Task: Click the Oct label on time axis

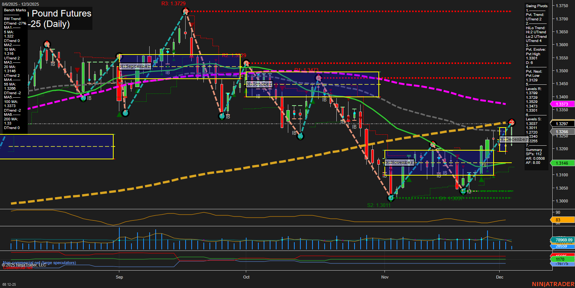Action: 246,277
